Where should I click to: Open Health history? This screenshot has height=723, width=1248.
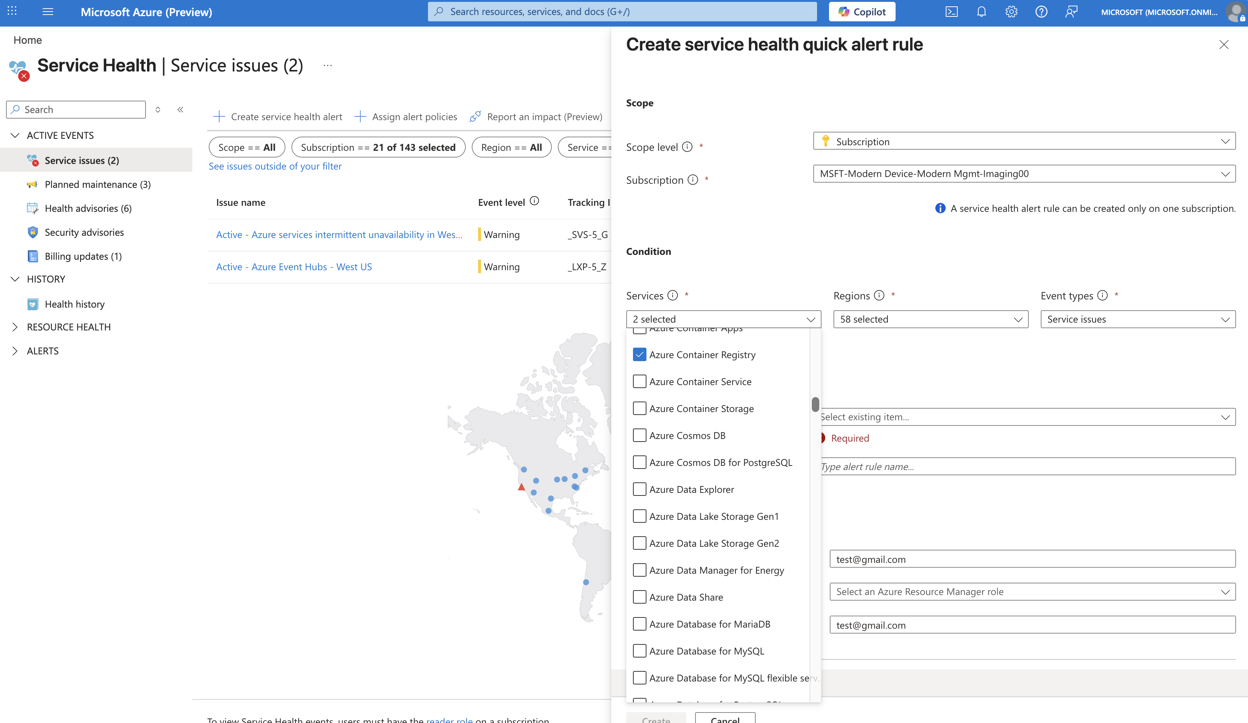74,304
